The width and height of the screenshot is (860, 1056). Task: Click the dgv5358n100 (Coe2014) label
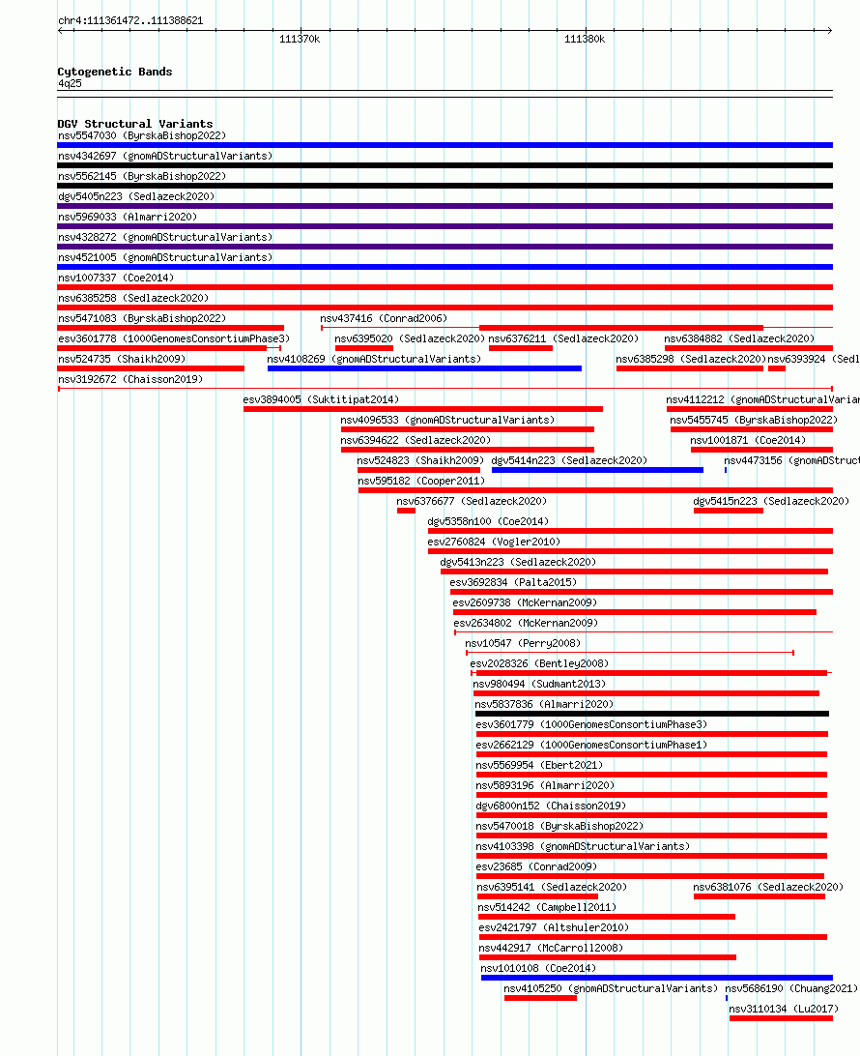point(489,521)
